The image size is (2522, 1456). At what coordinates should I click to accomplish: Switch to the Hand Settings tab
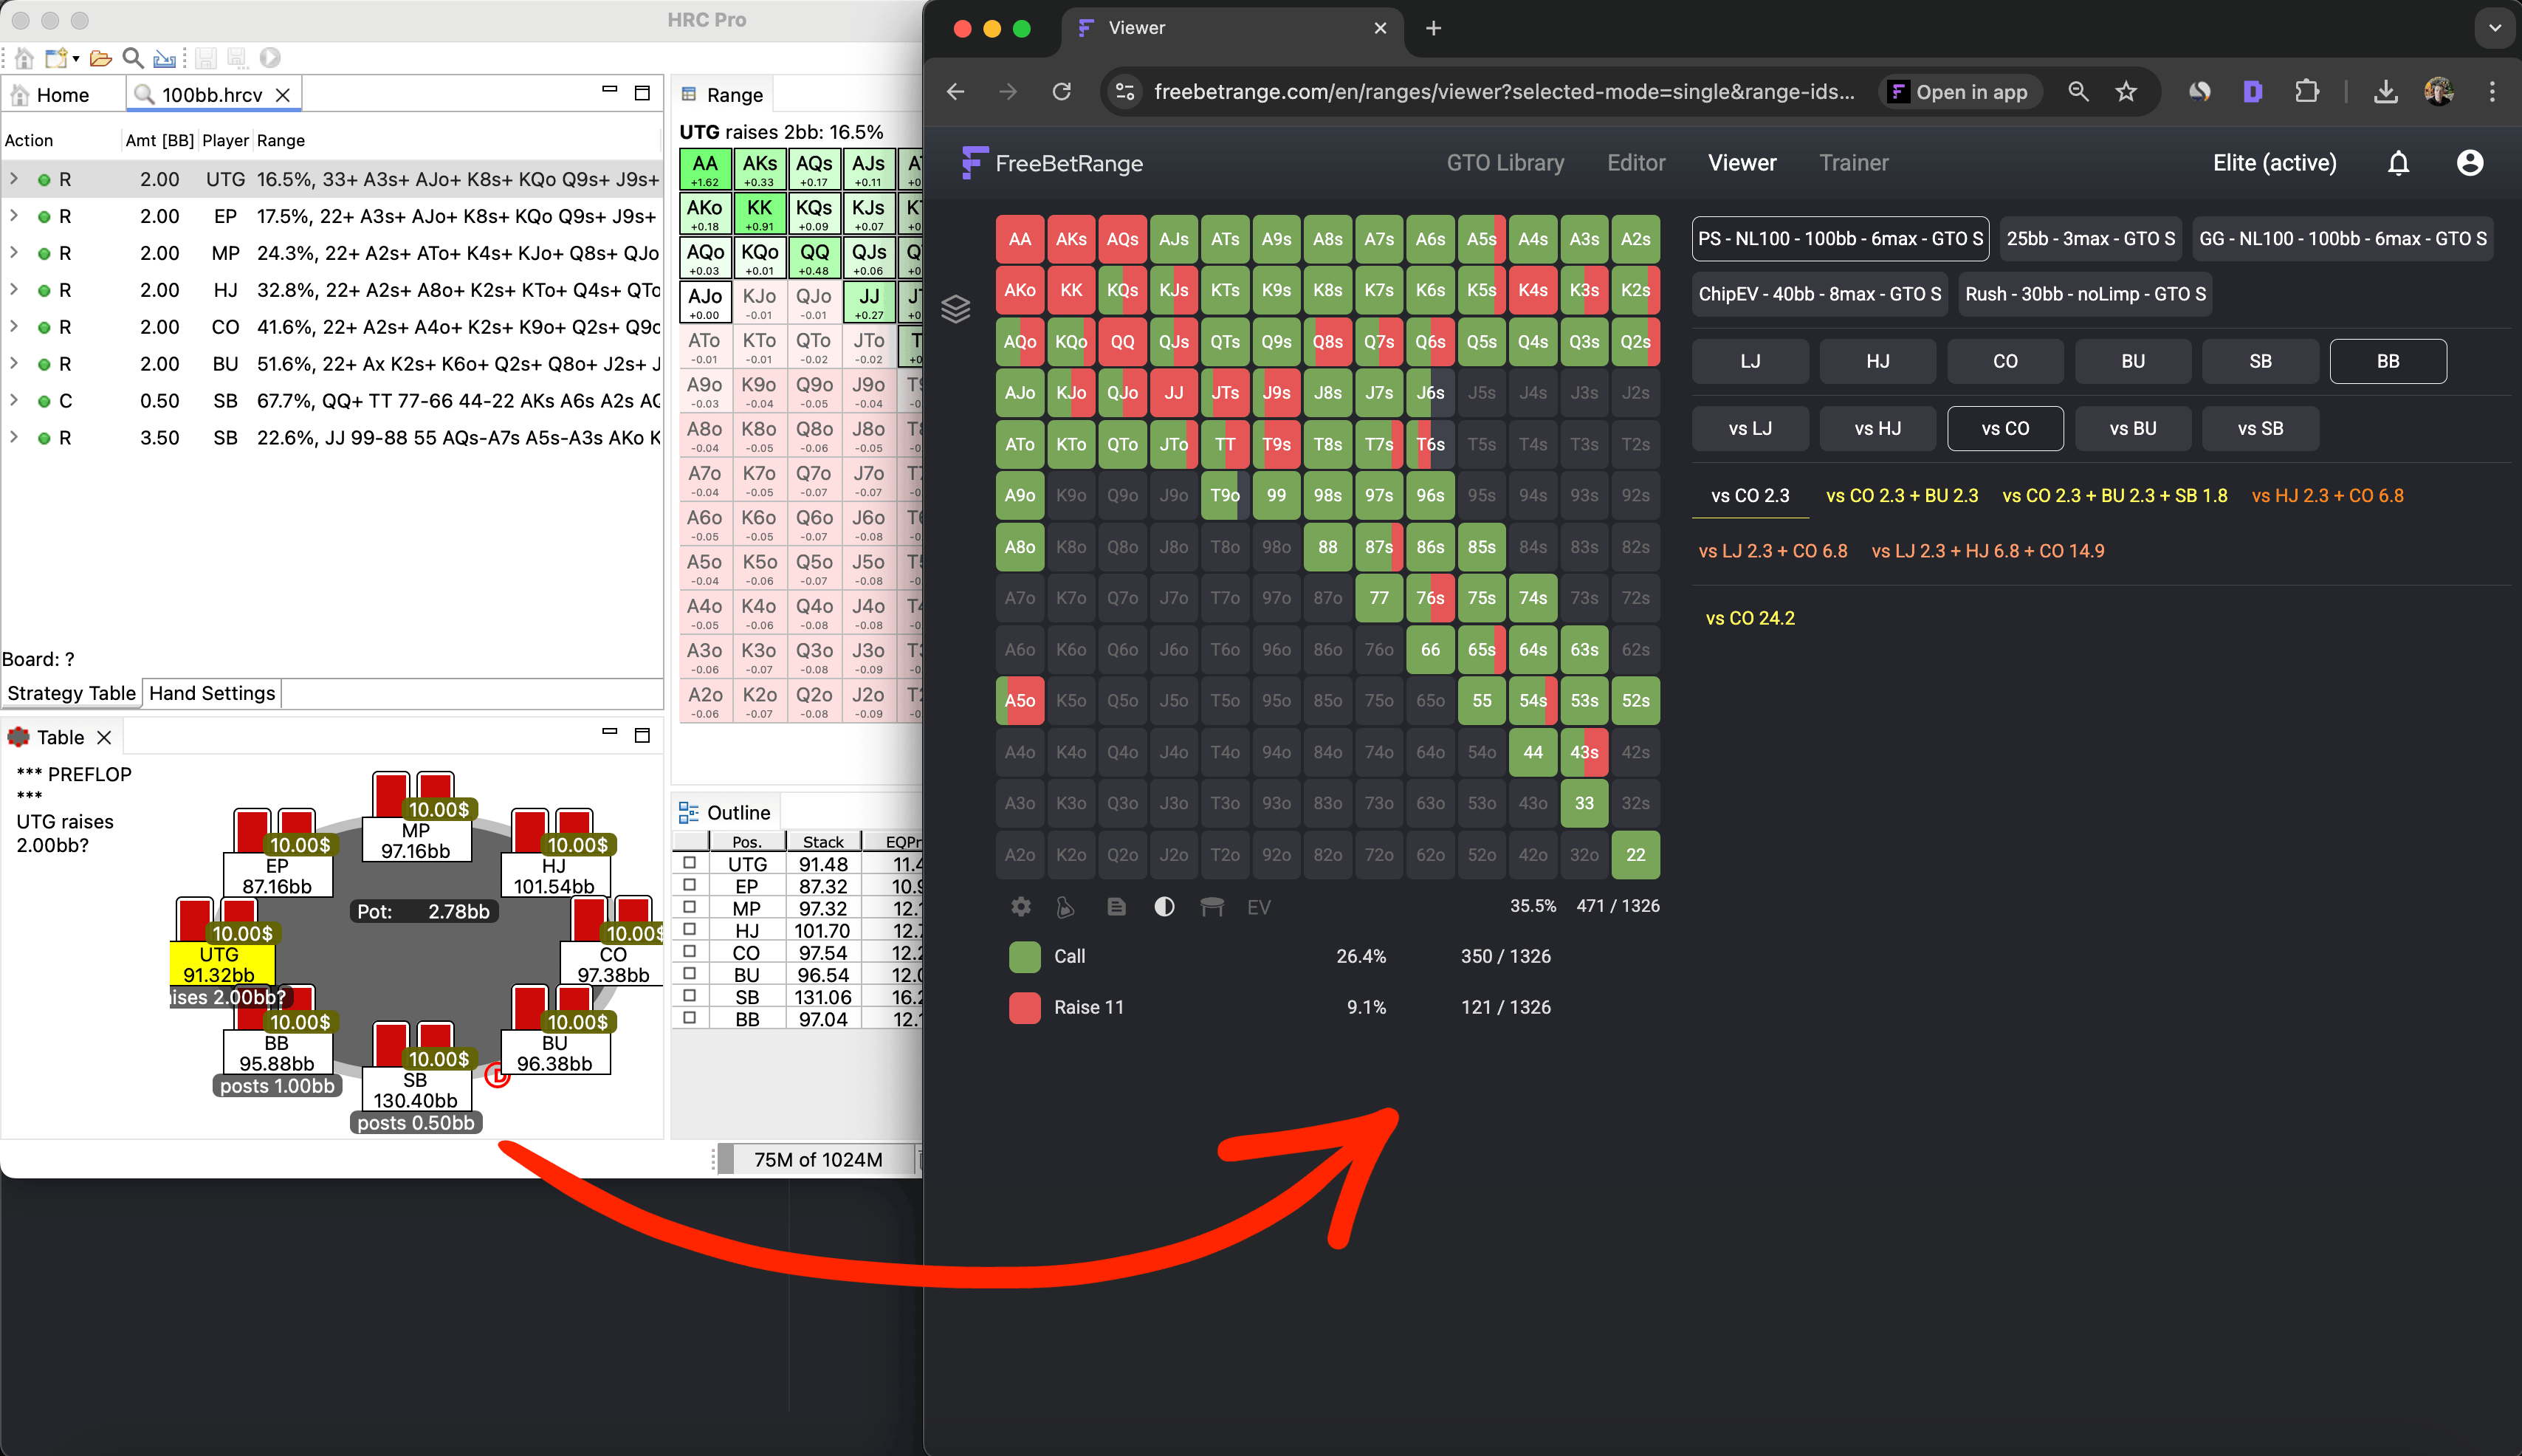point(212,693)
